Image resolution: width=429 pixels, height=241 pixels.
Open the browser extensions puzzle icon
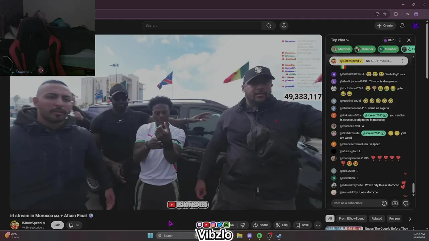click(x=396, y=14)
